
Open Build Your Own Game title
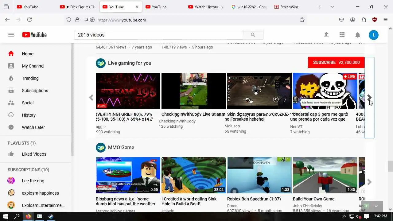click(313, 199)
